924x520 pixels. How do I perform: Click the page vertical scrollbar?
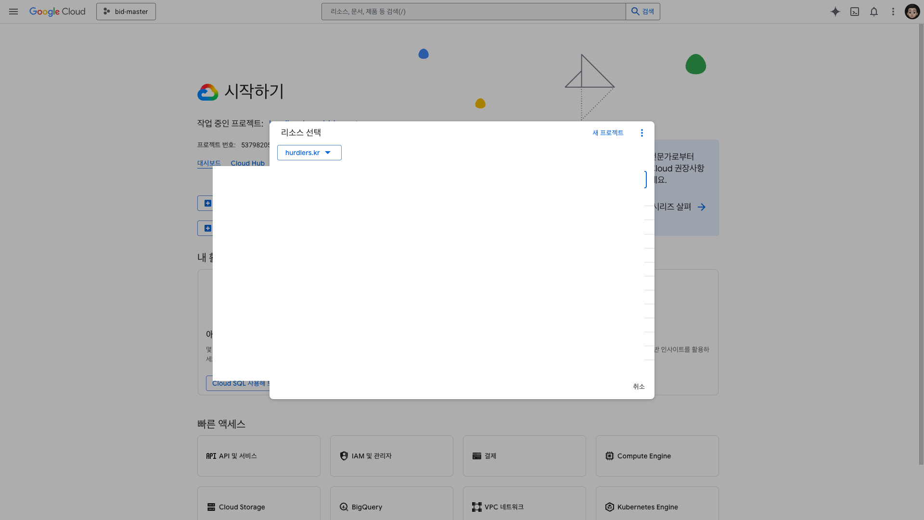coord(921,244)
